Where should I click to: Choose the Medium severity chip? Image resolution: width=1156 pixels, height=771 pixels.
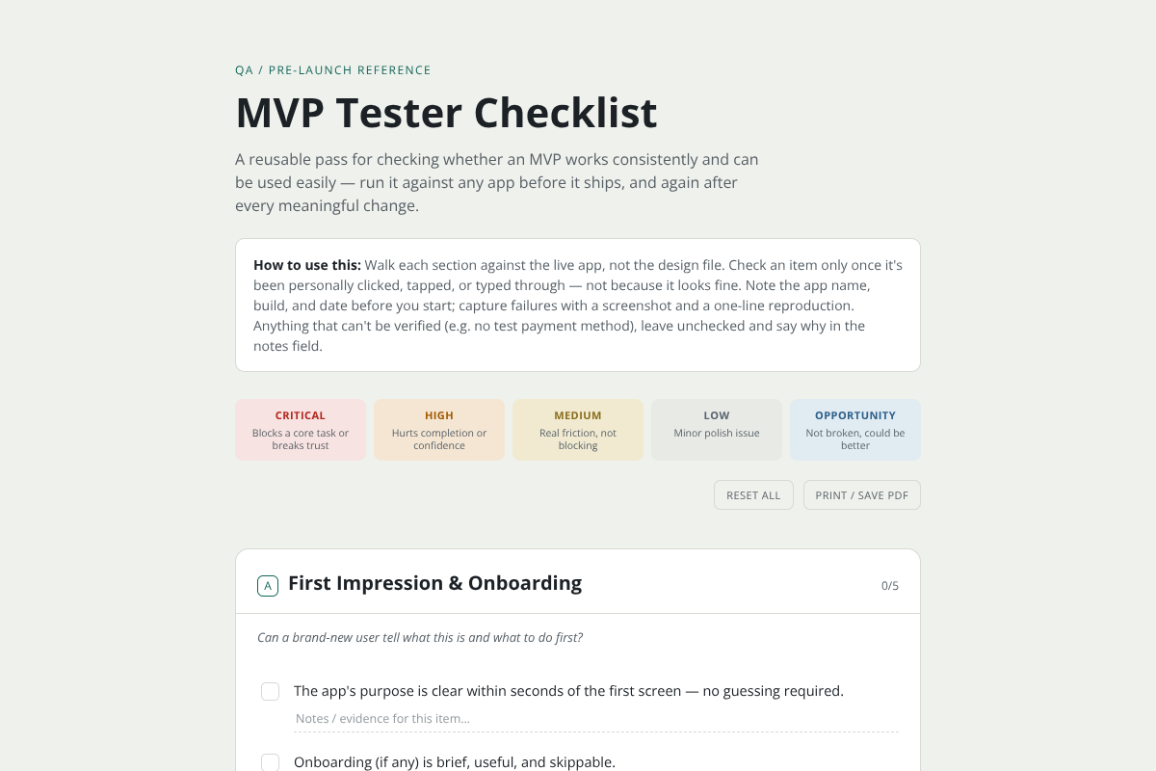[x=578, y=430]
